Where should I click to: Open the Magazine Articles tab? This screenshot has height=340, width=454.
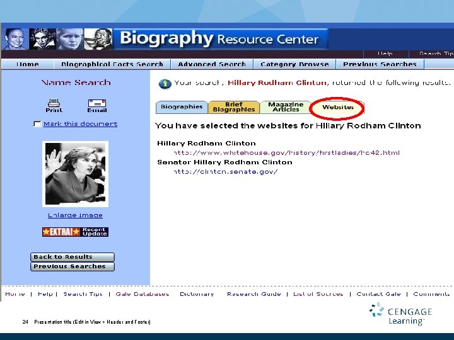286,107
